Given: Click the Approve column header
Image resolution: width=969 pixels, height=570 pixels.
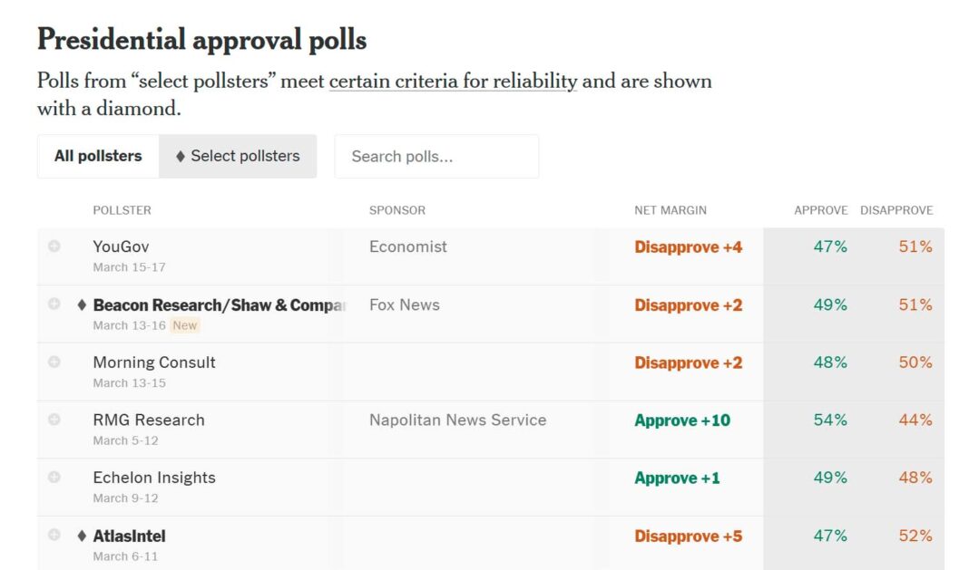Looking at the screenshot, I should pos(820,210).
